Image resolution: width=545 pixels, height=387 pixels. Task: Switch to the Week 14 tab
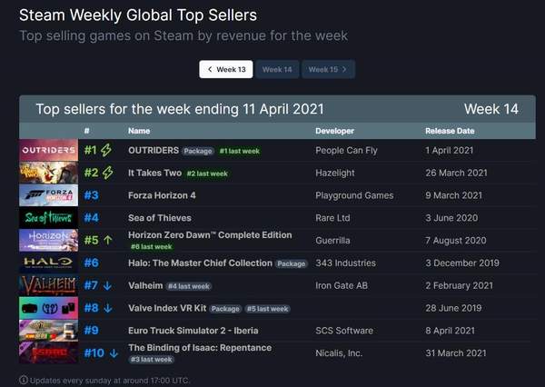tap(277, 69)
